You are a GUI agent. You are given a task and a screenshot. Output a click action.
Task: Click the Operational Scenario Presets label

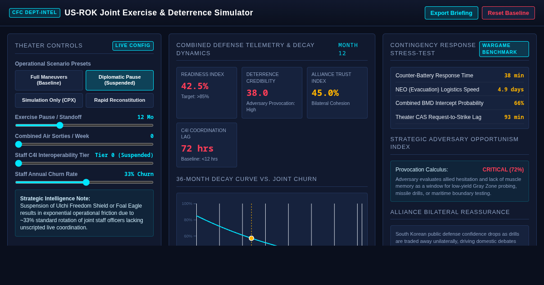point(53,64)
